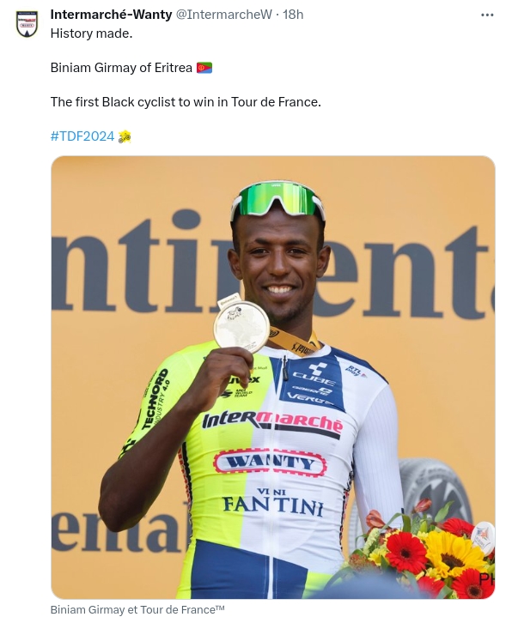506x617 pixels.
Task: Click the Vini Fantini text on the jersey
Action: point(272,503)
